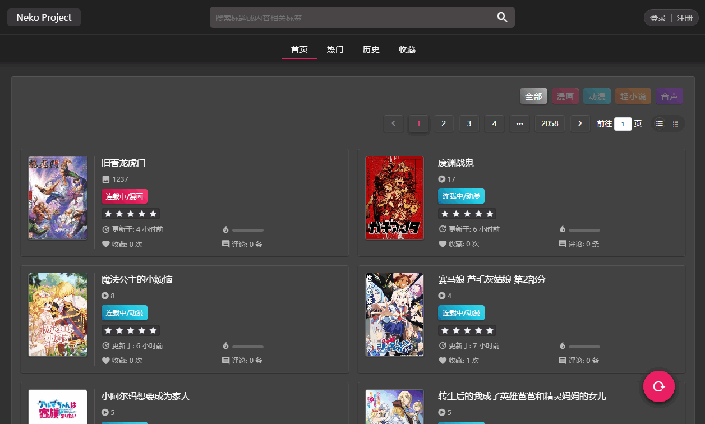Click heart favorite icon on 赛马娘 card
The image size is (705, 424).
[x=442, y=361]
